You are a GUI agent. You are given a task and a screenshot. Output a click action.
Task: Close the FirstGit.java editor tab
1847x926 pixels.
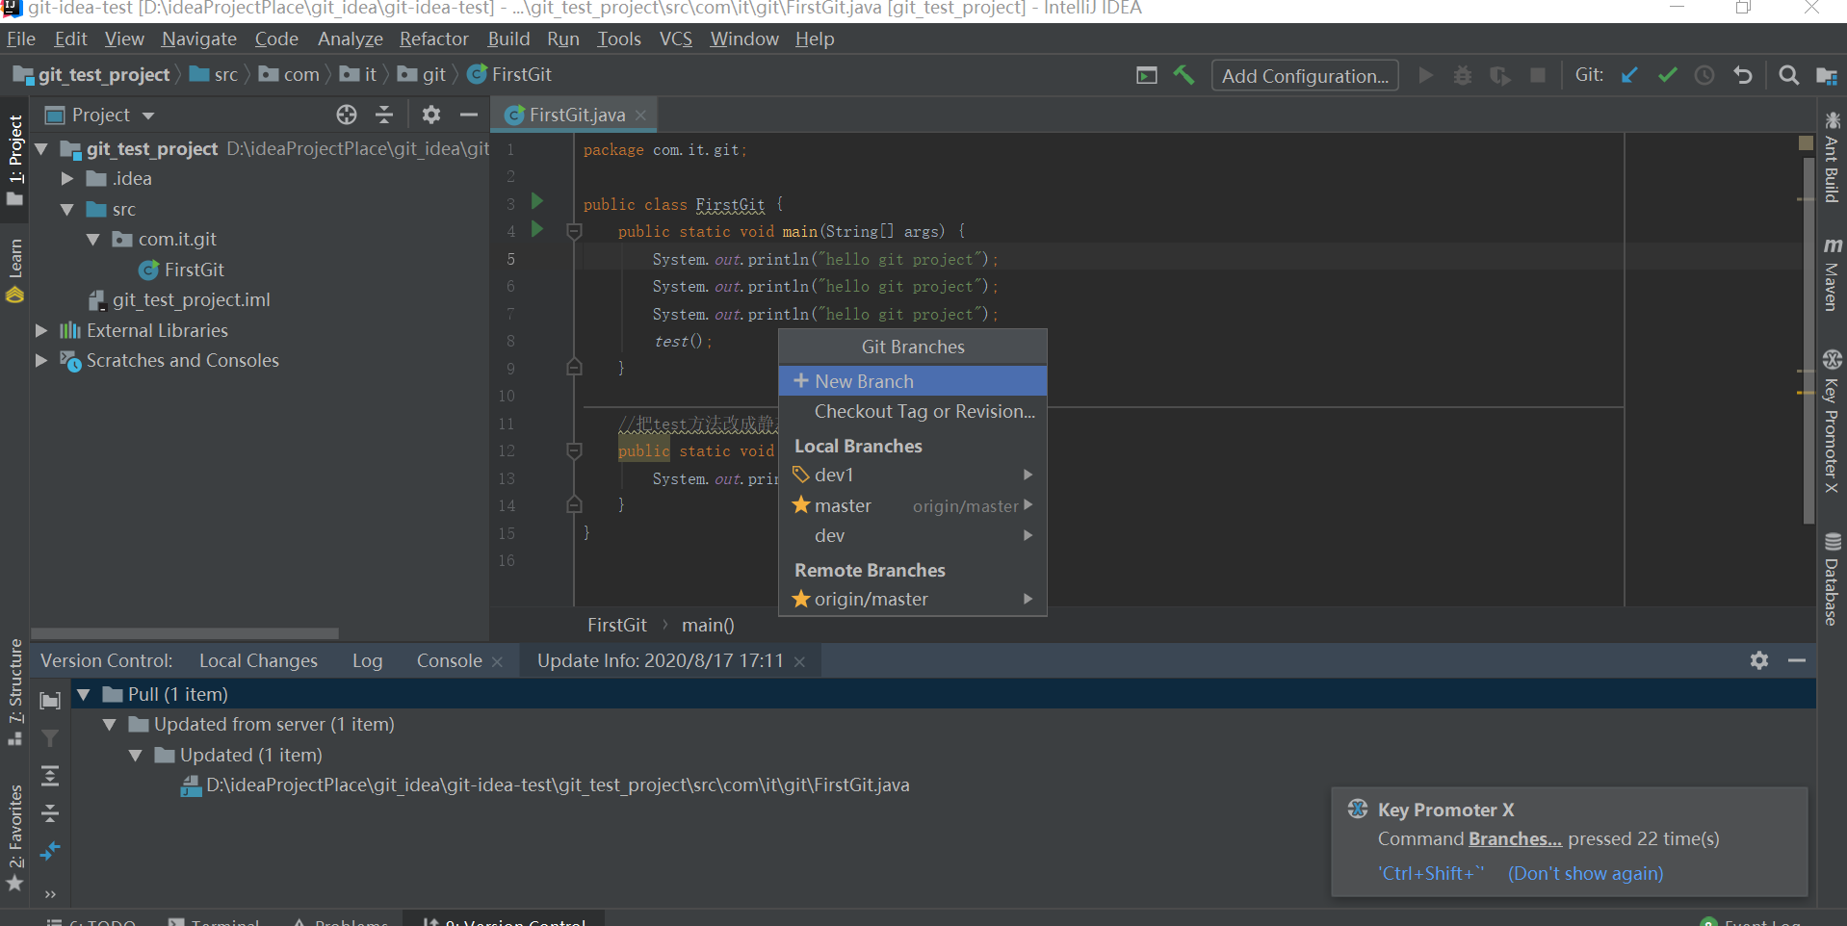[640, 115]
